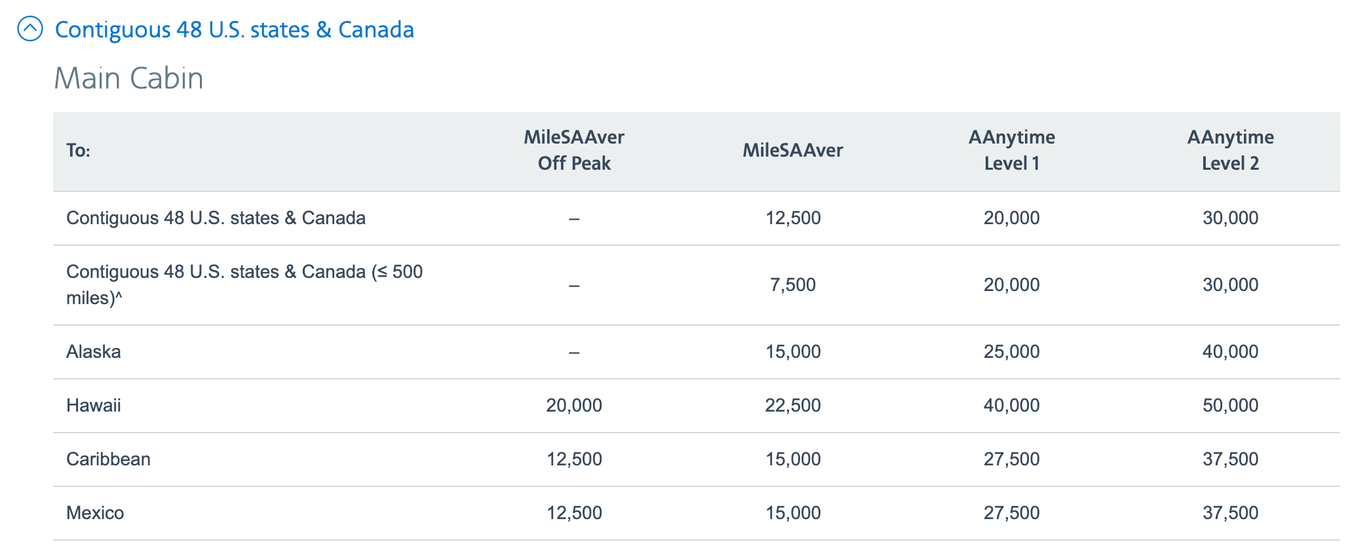Collapse the Contiguous 48 U.S. states section chevron
1371x544 pixels.
30,29
